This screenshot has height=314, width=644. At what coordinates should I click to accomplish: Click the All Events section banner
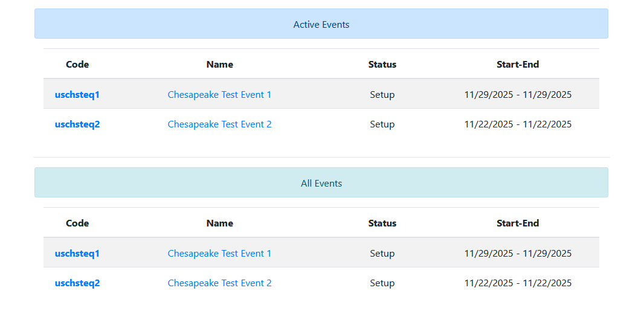pyautogui.click(x=321, y=184)
